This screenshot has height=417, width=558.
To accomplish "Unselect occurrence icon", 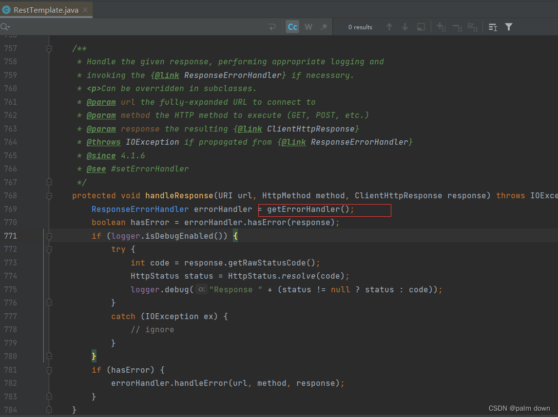I will [x=457, y=27].
